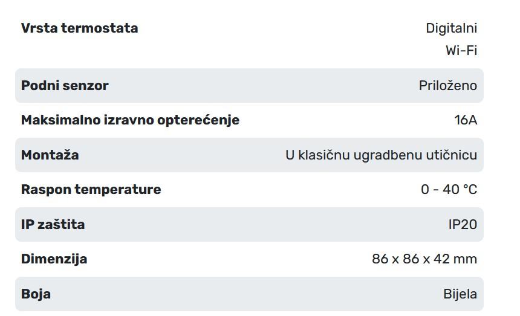The height and width of the screenshot is (316, 520).
Task: Click the 'Maksimalno izravno opterećenje' label
Action: click(130, 120)
